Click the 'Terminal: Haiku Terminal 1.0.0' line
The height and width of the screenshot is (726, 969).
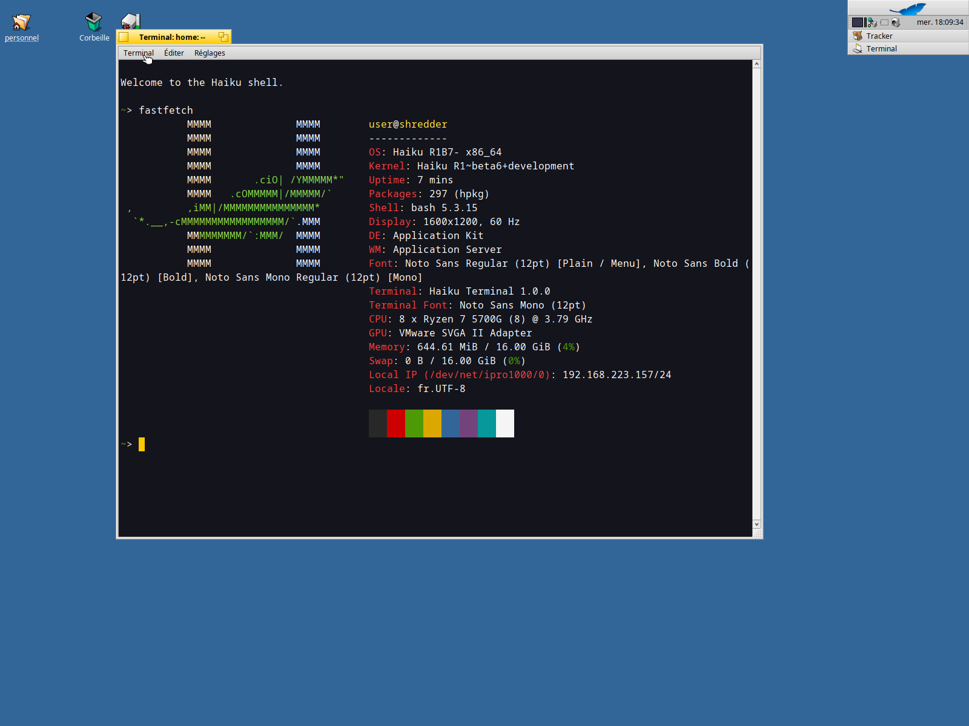point(460,291)
